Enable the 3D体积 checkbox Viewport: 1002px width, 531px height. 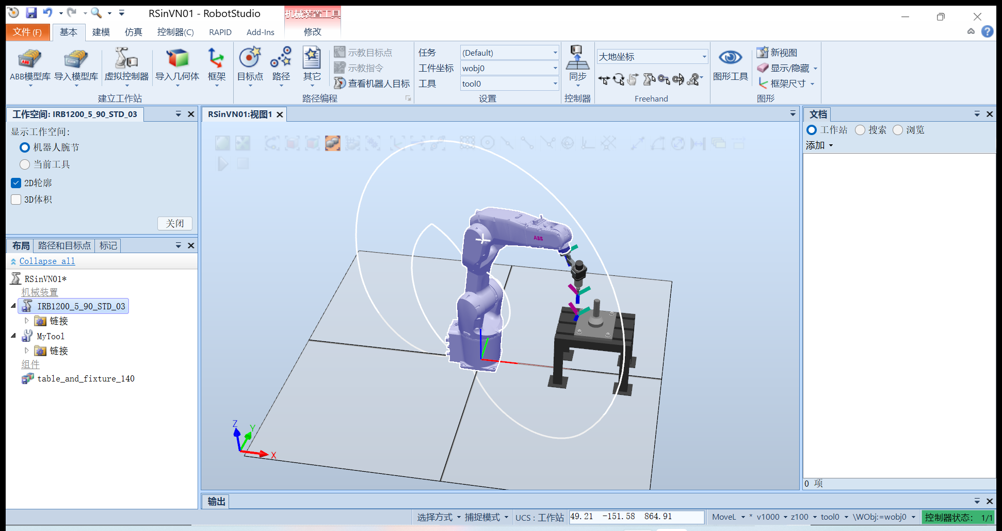click(x=16, y=200)
